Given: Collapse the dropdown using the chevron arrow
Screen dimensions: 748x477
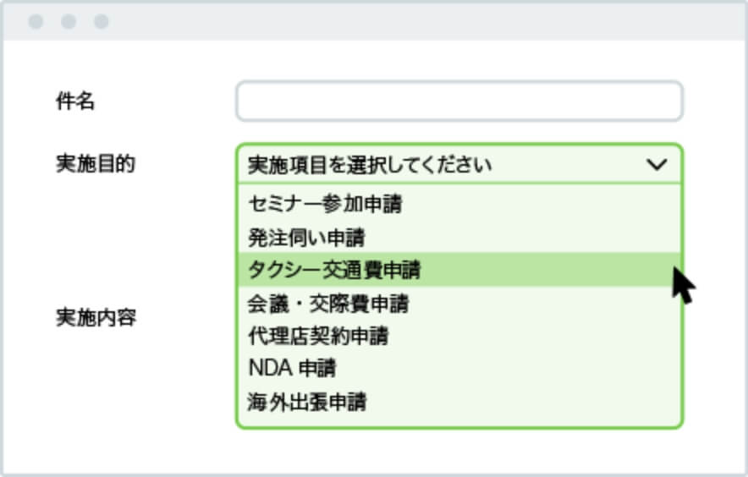Looking at the screenshot, I should tap(657, 165).
